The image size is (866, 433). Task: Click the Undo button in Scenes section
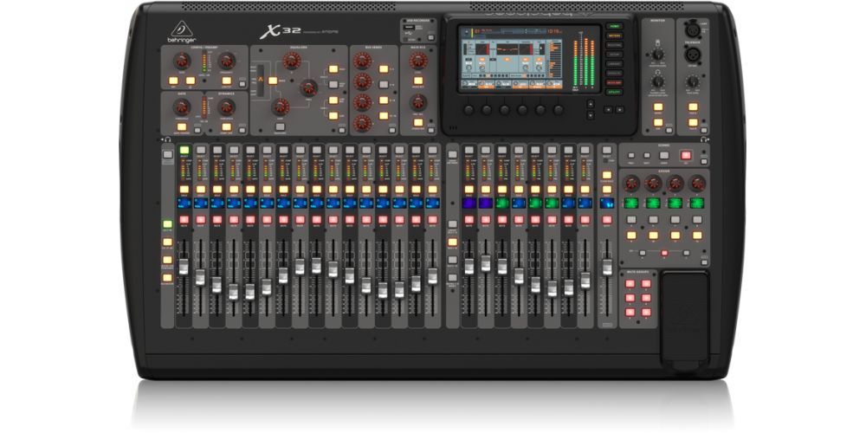[664, 155]
